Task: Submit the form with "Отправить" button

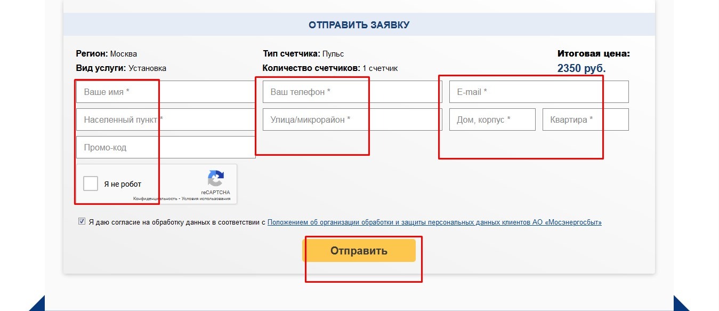Action: pyautogui.click(x=359, y=251)
